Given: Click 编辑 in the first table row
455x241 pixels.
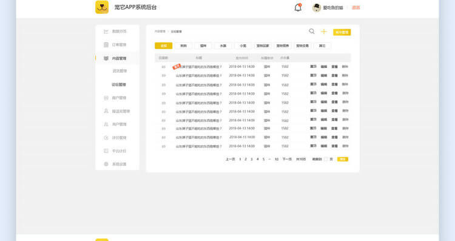Looking at the screenshot, I should pyautogui.click(x=324, y=67).
